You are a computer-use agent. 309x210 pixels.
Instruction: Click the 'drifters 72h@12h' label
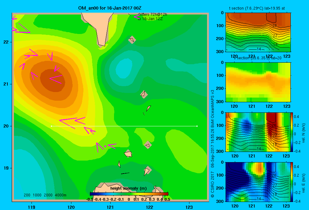(152, 15)
